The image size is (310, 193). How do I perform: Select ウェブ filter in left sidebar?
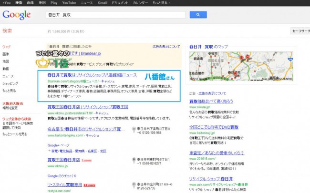[x=6, y=47]
